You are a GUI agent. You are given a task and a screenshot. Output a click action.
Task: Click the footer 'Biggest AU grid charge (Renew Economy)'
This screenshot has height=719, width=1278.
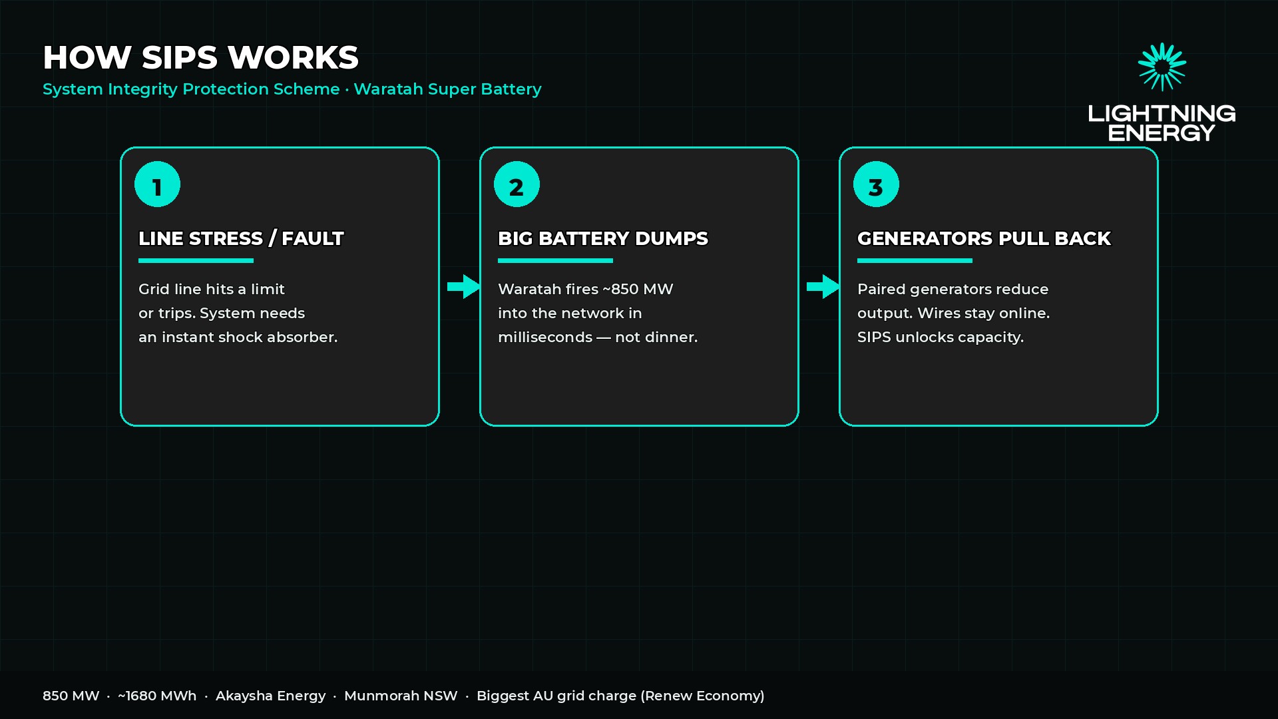click(x=620, y=696)
